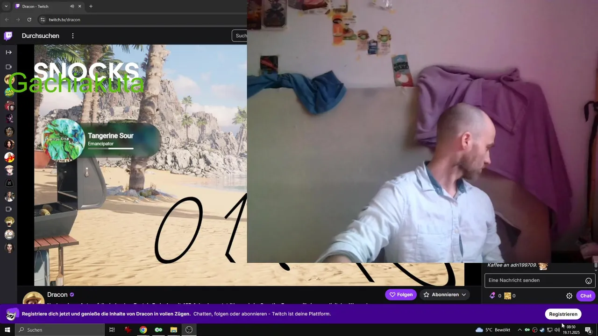Select the grey zombie-face avatar in the sidebar
Viewport: 598px width, 336px height.
click(9, 235)
